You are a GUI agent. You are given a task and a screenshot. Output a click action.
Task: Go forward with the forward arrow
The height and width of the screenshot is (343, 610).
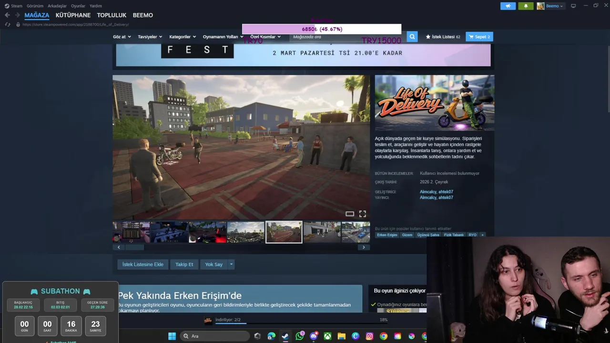point(18,15)
